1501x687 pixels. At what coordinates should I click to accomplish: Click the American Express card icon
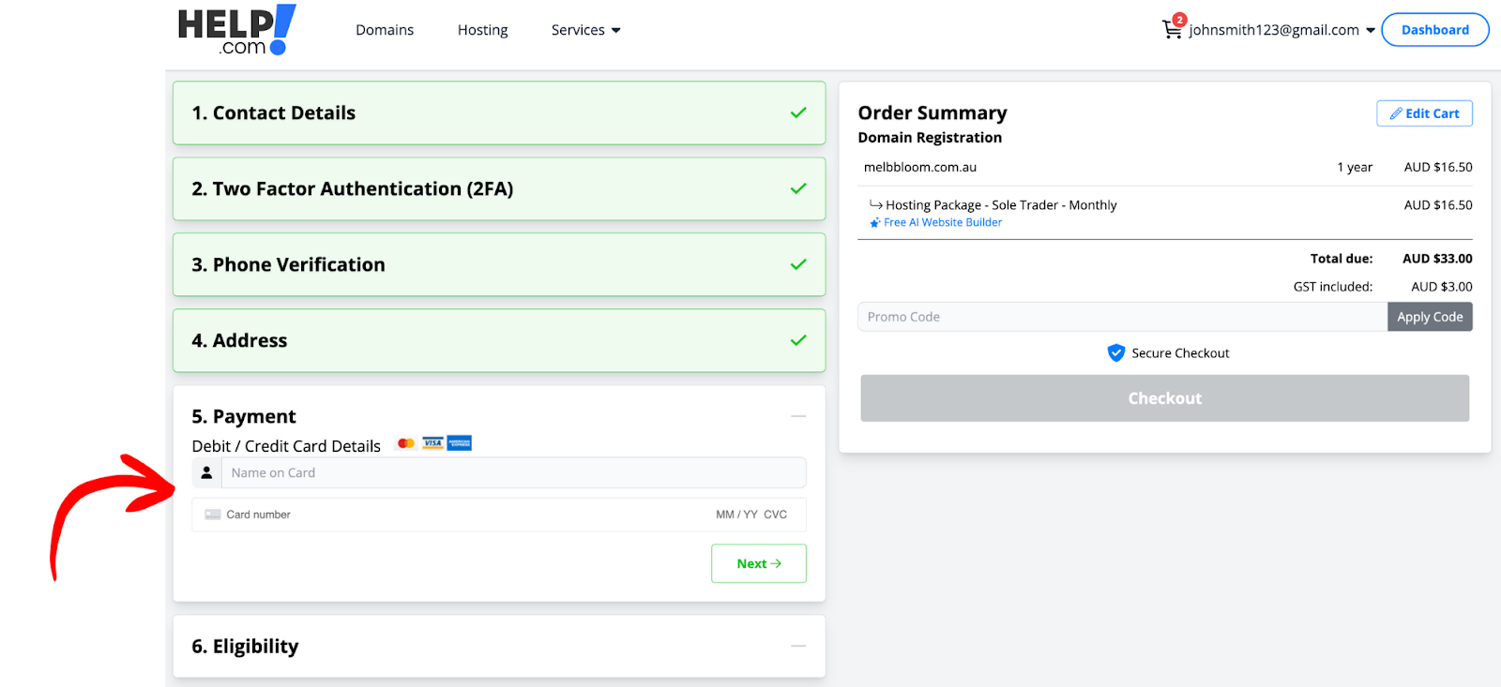tap(460, 443)
